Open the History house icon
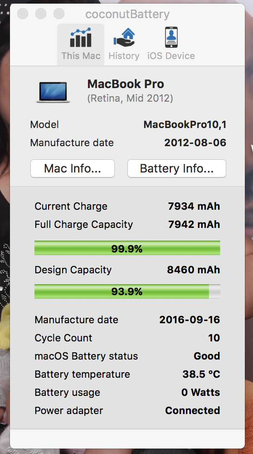The image size is (253, 454). coord(124,37)
